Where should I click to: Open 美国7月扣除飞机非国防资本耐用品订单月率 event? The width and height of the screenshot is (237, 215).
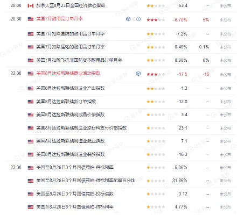pos(79,60)
